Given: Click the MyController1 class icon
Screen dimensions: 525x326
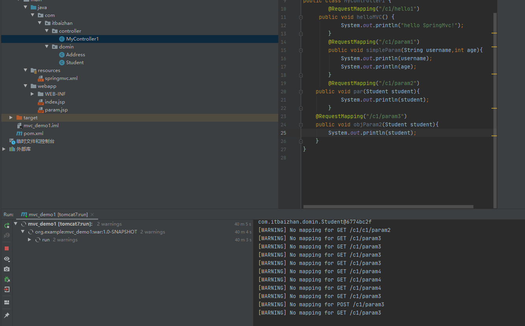Looking at the screenshot, I should click(x=62, y=39).
